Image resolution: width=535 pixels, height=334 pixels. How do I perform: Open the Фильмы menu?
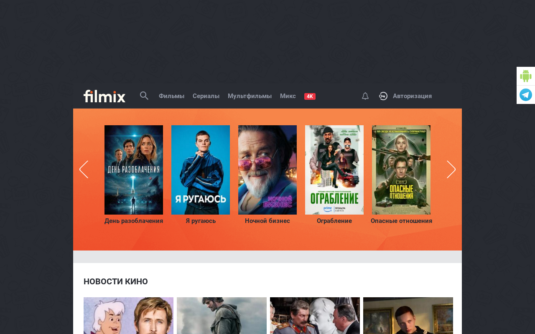pos(171,96)
